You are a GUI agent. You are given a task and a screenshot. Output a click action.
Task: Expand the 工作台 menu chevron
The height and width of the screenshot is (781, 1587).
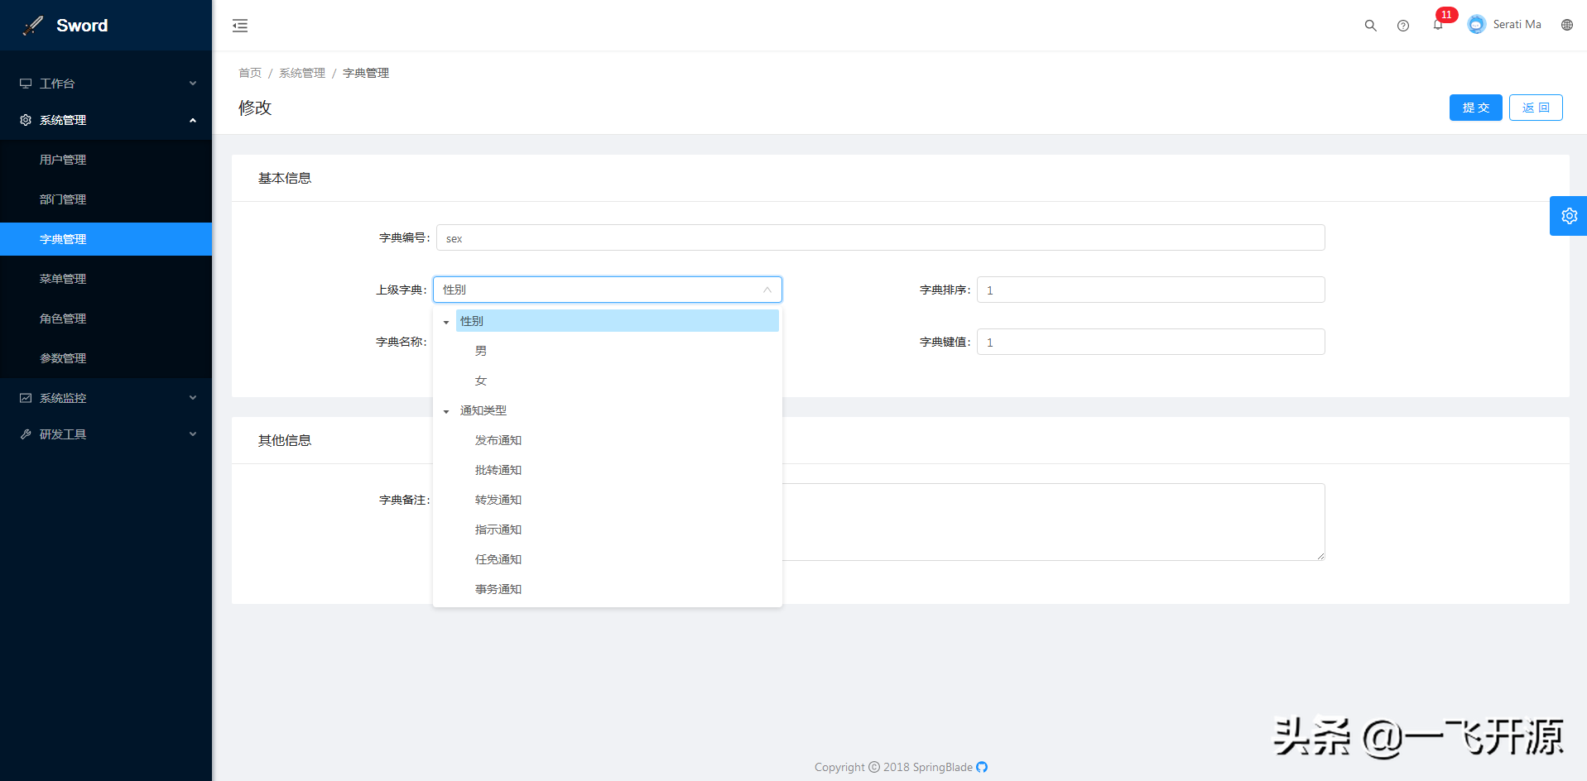193,84
